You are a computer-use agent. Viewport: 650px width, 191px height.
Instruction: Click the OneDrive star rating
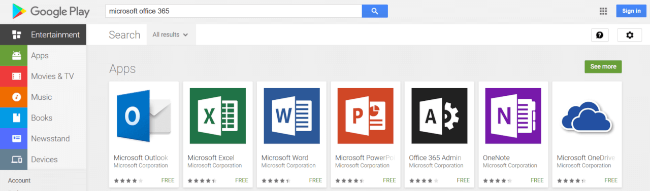pyautogui.click(x=572, y=180)
